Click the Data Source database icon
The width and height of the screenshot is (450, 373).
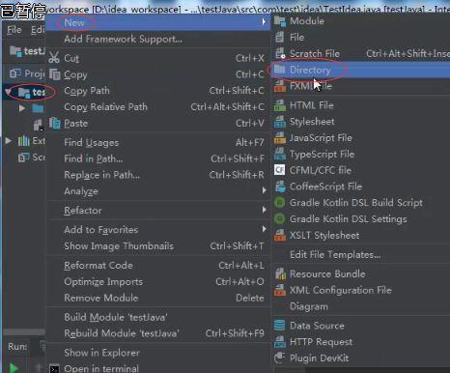(x=279, y=326)
